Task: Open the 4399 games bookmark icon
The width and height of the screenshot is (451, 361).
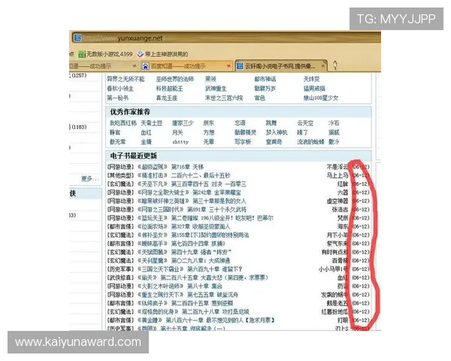Action: click(x=82, y=54)
